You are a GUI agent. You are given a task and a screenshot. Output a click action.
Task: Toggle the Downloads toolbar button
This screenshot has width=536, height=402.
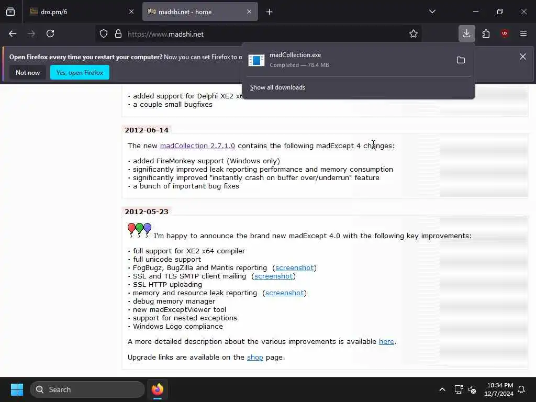466,33
